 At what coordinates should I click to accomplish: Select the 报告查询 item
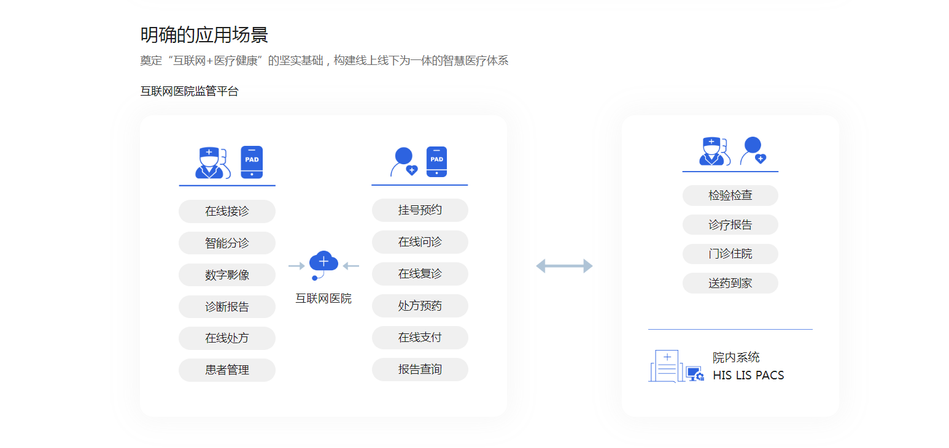(420, 370)
